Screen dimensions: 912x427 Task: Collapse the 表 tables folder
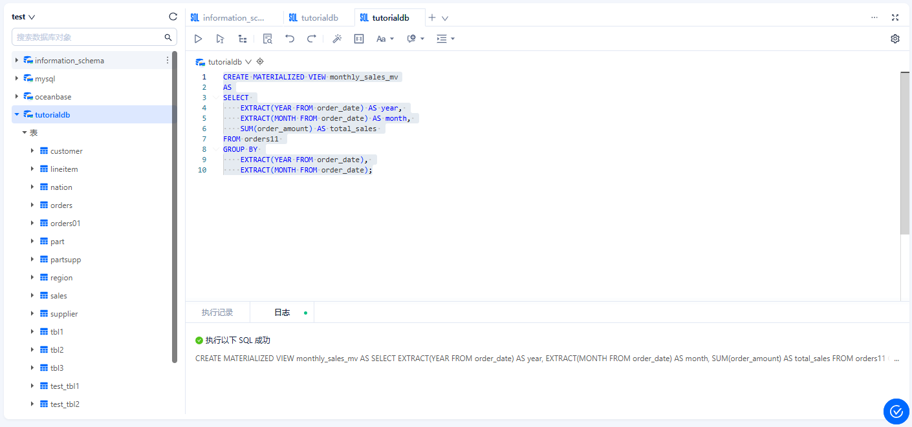coord(25,132)
